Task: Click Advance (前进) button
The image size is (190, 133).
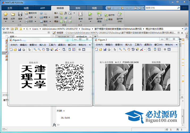Action: (x=109, y=19)
